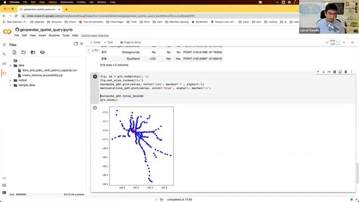Upload file to session storage

click(x=15, y=52)
